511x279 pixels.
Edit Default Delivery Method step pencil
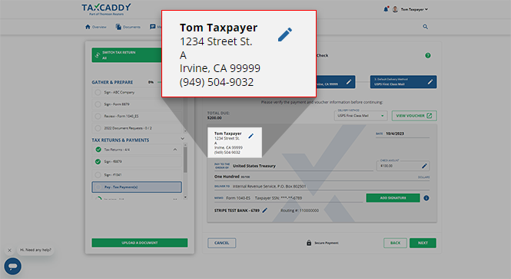pos(430,82)
